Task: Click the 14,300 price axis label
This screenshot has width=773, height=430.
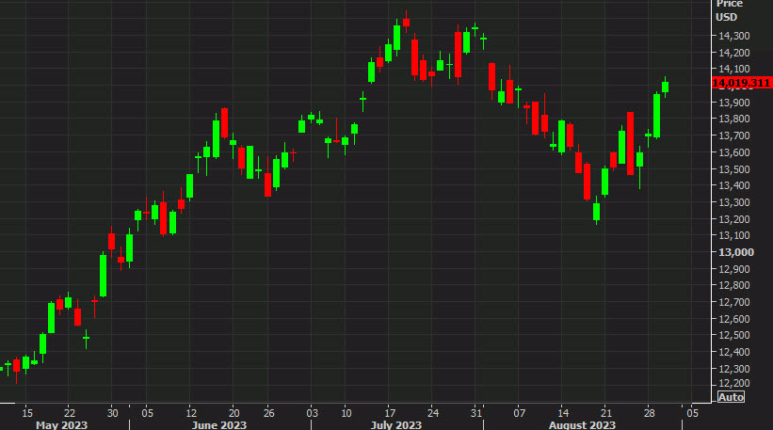Action: [734, 36]
